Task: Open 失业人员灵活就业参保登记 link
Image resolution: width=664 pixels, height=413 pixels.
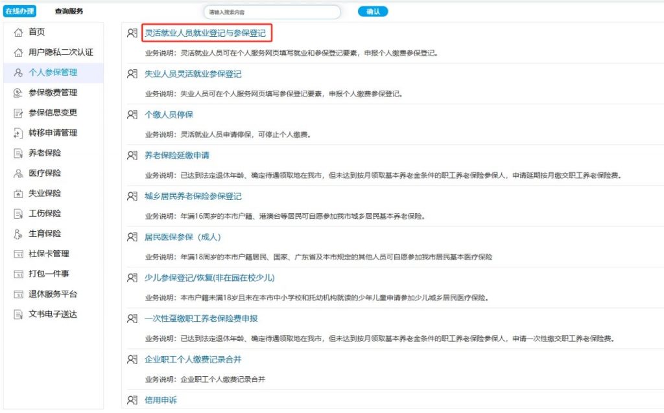Action: (193, 74)
